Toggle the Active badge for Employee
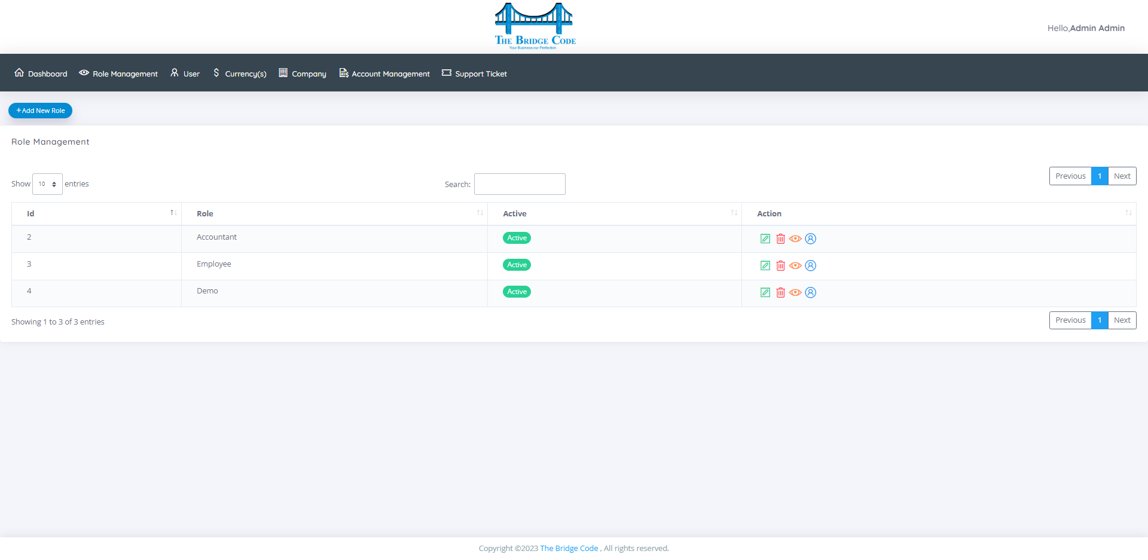 click(x=517, y=265)
